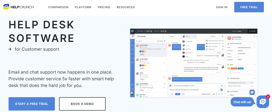Click the small chat widget icon inside the app preview
This screenshot has width=272, height=112.
tap(252, 92)
